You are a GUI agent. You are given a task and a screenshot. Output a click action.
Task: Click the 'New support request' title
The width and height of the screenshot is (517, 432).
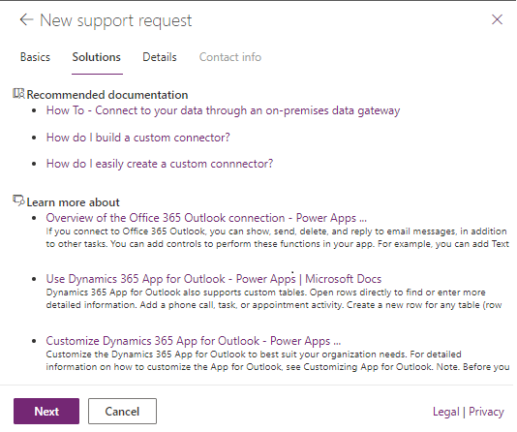[116, 20]
